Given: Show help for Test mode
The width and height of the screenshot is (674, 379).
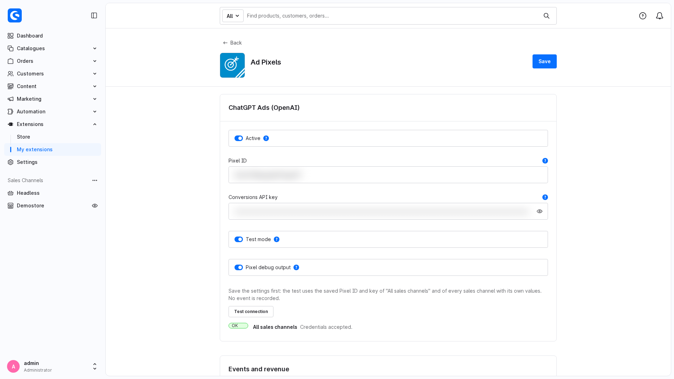Looking at the screenshot, I should point(277,239).
